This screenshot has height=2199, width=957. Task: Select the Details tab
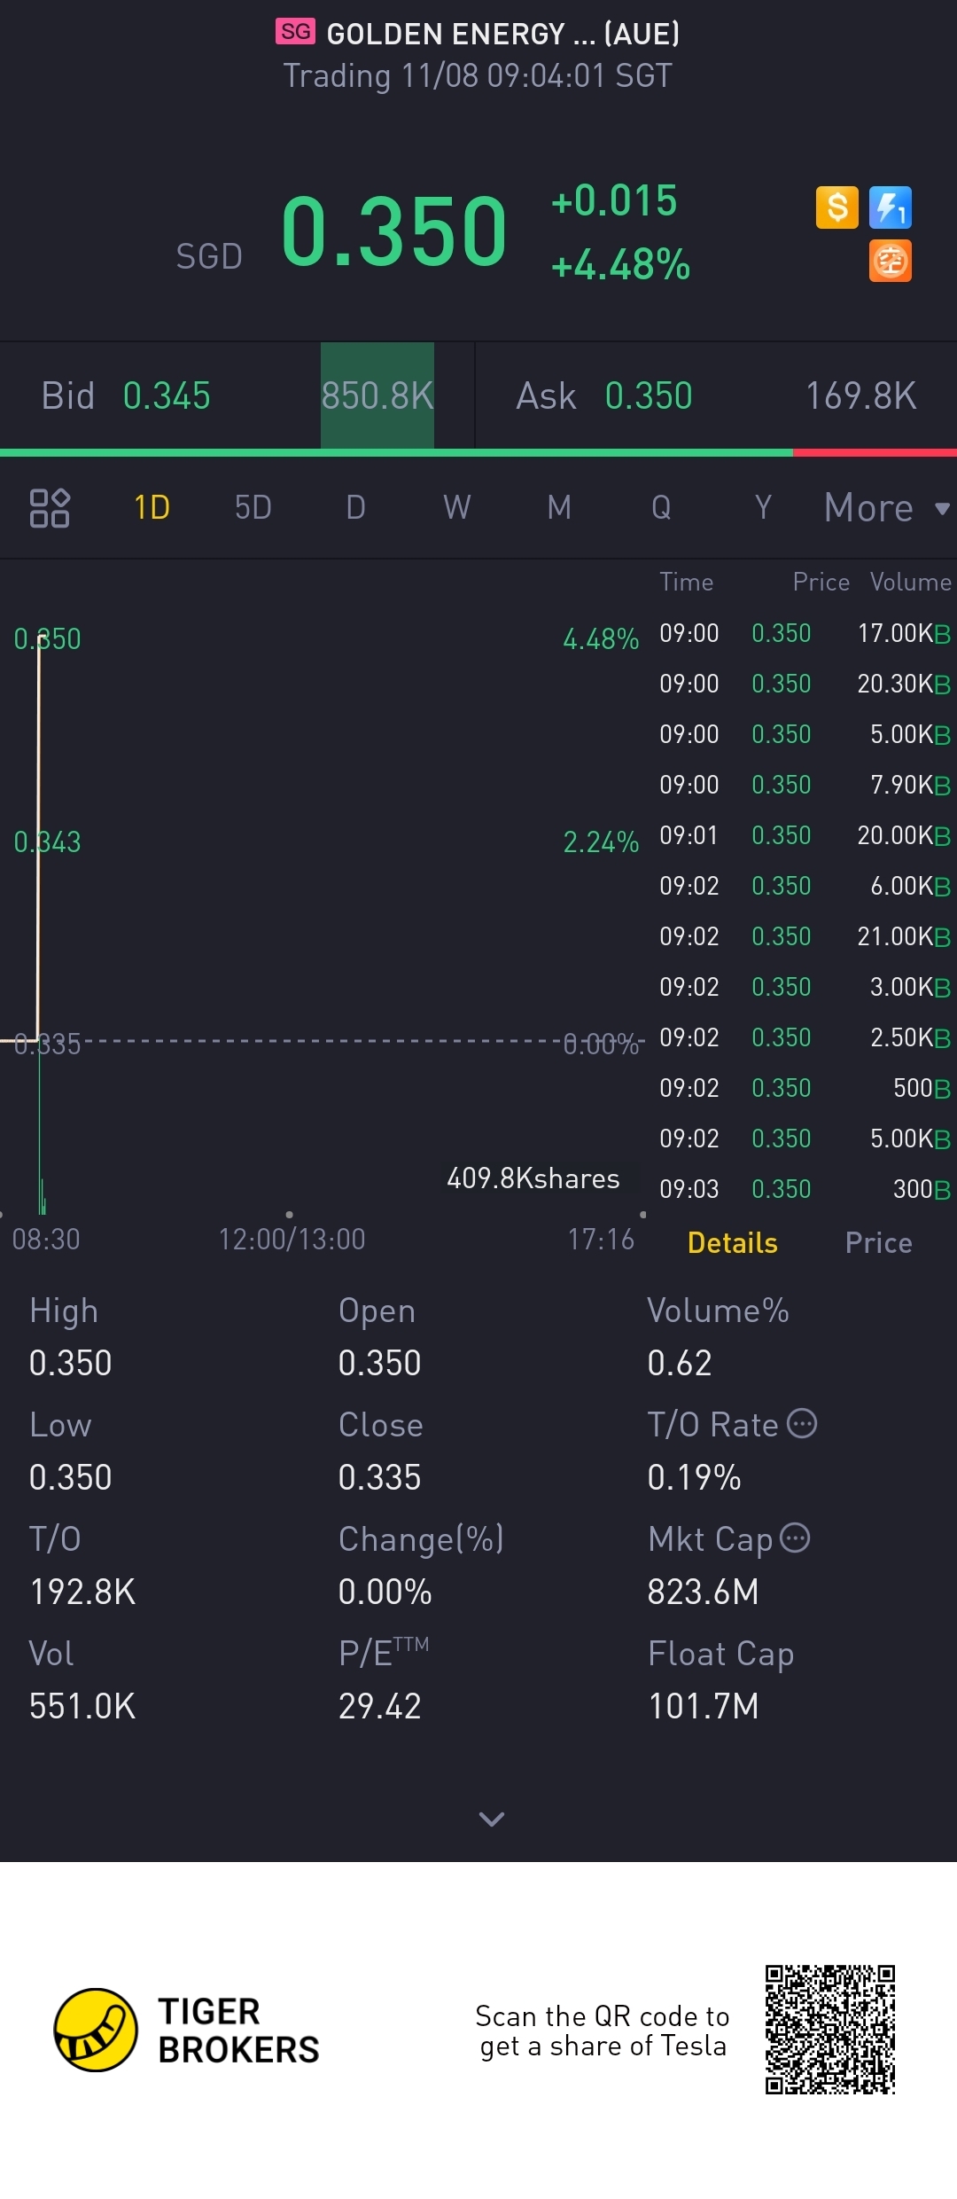click(x=732, y=1243)
